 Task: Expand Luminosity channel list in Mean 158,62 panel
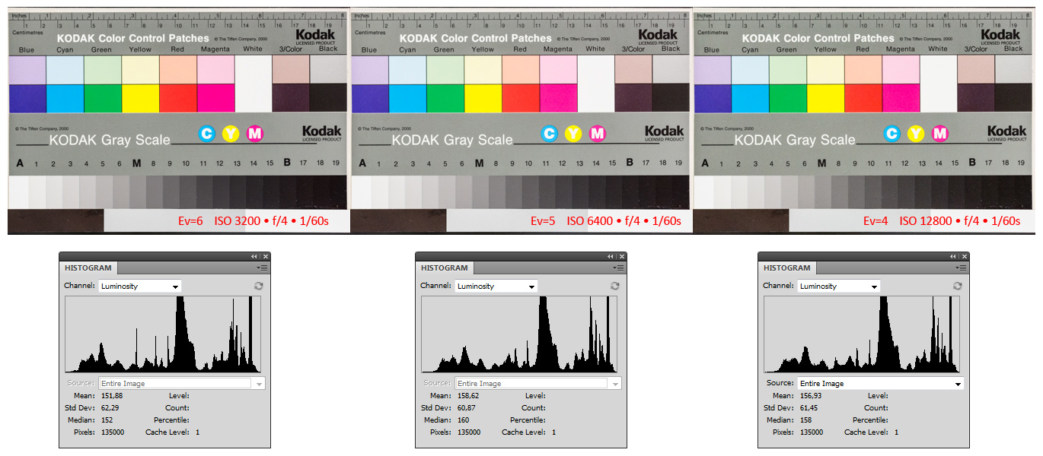496,287
